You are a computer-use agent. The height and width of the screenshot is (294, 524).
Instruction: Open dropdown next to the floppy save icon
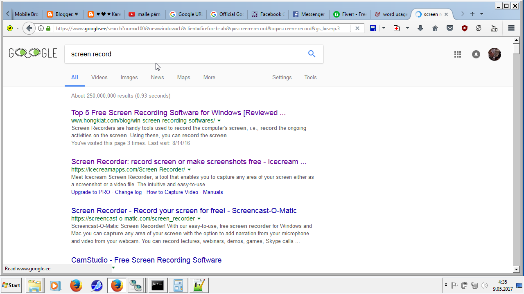click(384, 28)
